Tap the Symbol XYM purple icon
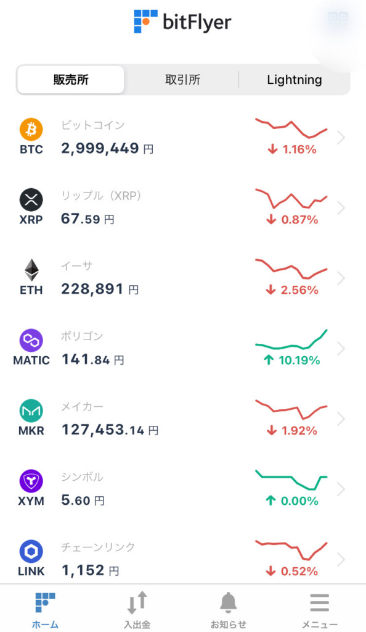The width and height of the screenshot is (366, 632). point(31,481)
